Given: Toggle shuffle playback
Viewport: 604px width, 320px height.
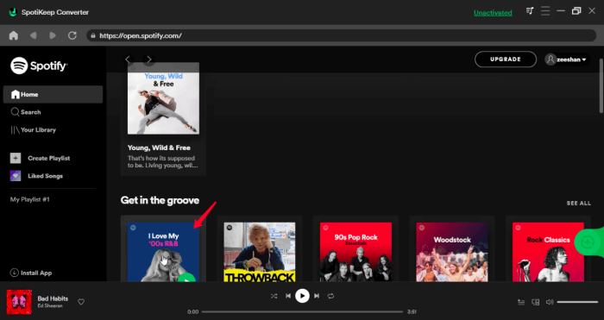Looking at the screenshot, I should tap(274, 296).
